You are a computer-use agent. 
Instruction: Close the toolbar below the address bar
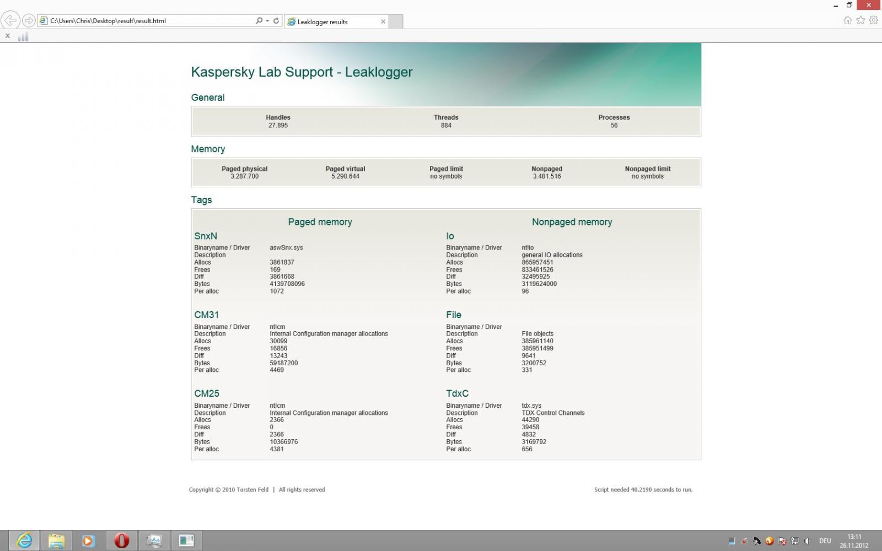(x=7, y=36)
